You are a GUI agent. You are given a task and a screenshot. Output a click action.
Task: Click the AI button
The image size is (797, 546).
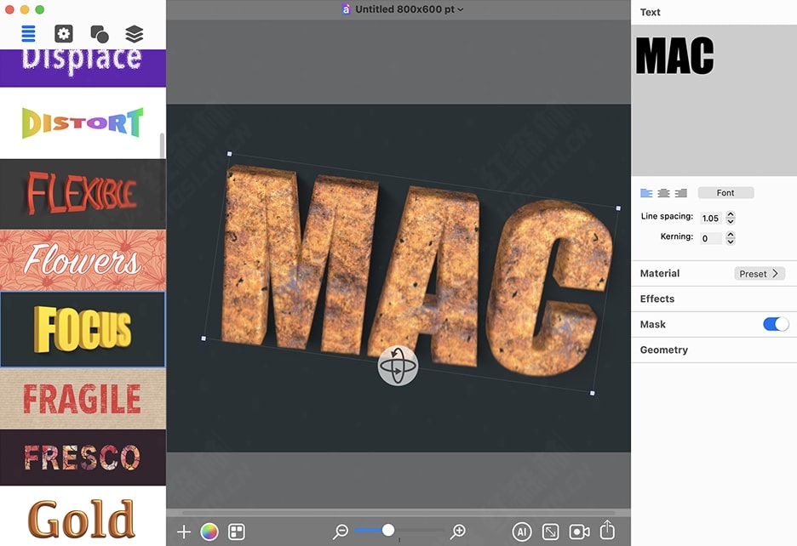point(521,532)
